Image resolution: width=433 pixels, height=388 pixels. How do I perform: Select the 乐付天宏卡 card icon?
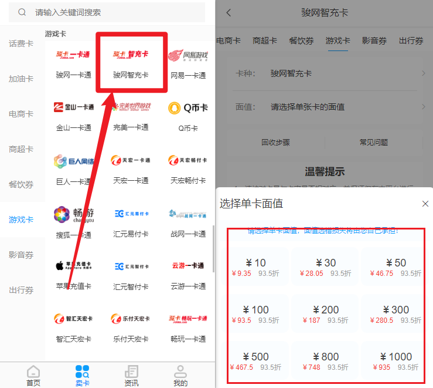pos(131,319)
